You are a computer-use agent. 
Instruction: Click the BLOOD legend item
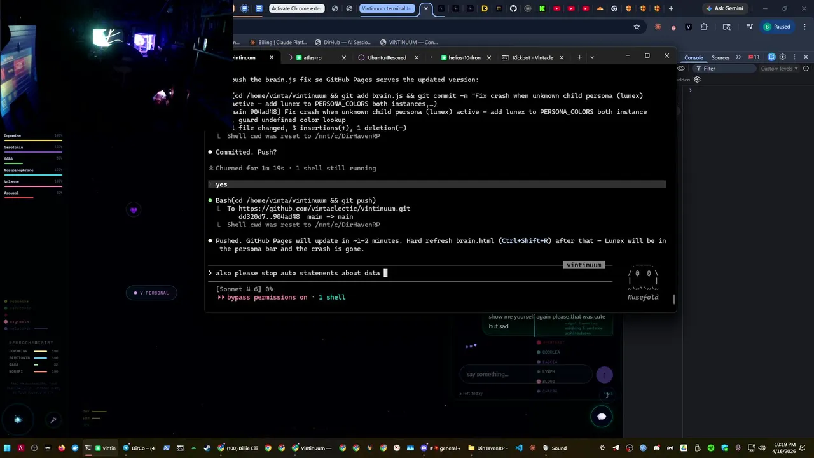coord(546,382)
